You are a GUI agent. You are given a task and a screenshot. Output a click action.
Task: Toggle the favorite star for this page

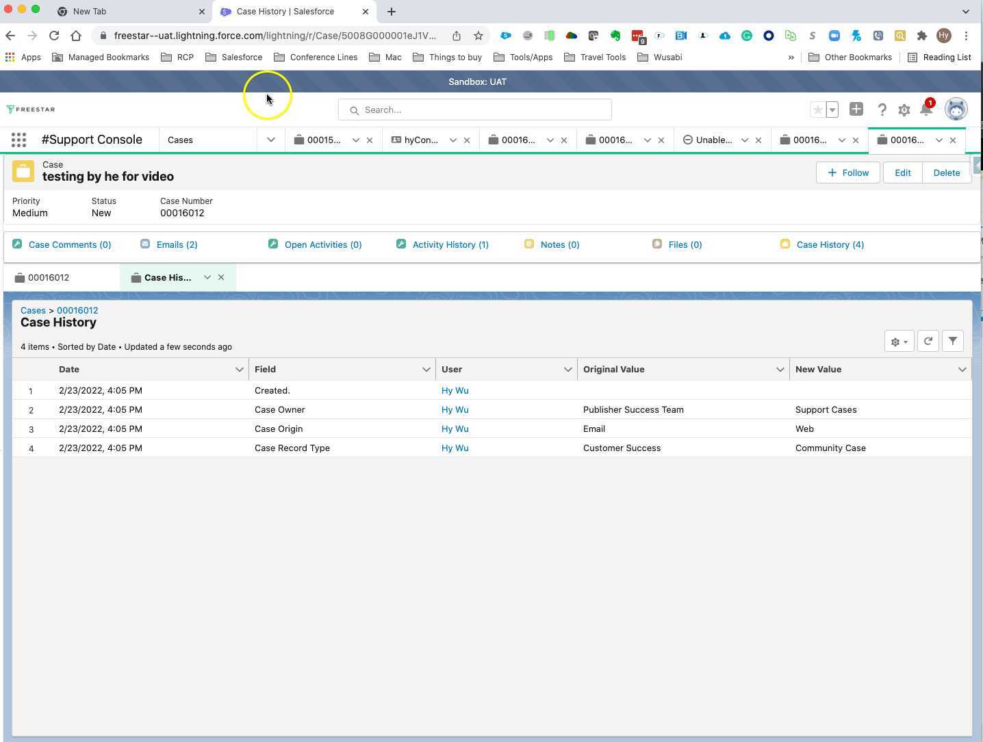pyautogui.click(x=818, y=110)
